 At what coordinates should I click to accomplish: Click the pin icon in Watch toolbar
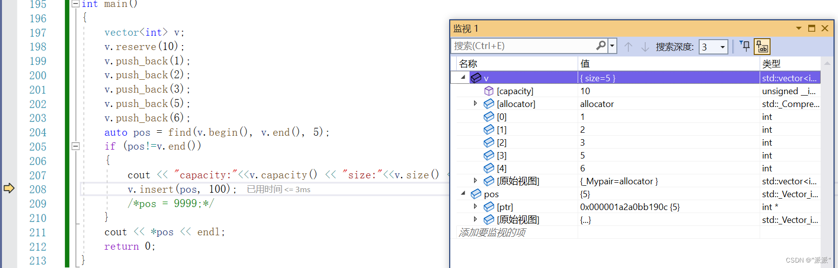pos(745,46)
